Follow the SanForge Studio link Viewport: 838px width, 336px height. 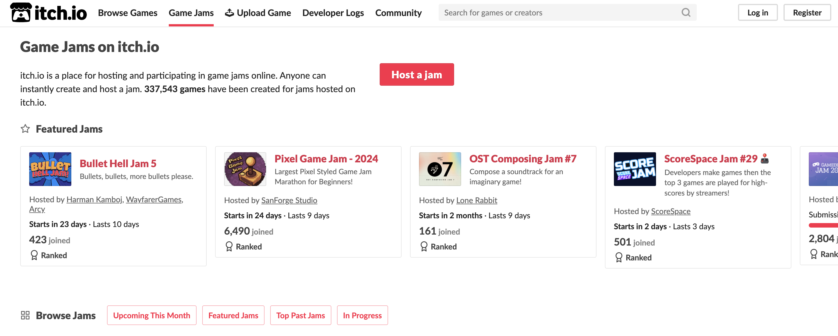click(x=289, y=200)
